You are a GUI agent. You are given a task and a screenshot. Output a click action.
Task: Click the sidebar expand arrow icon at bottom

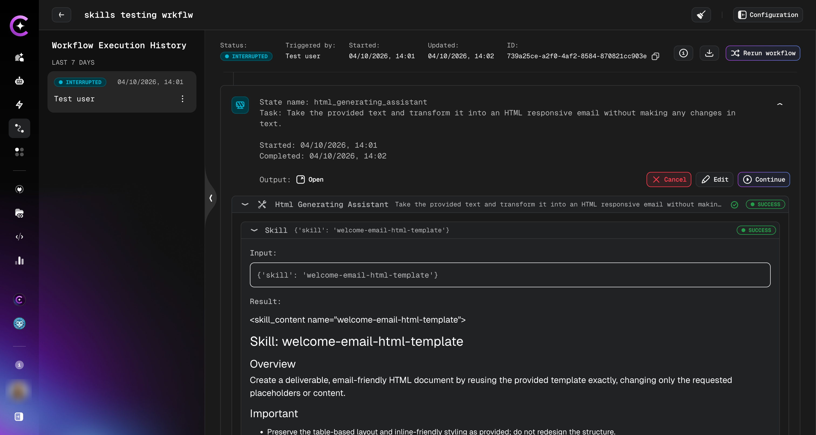[19, 417]
